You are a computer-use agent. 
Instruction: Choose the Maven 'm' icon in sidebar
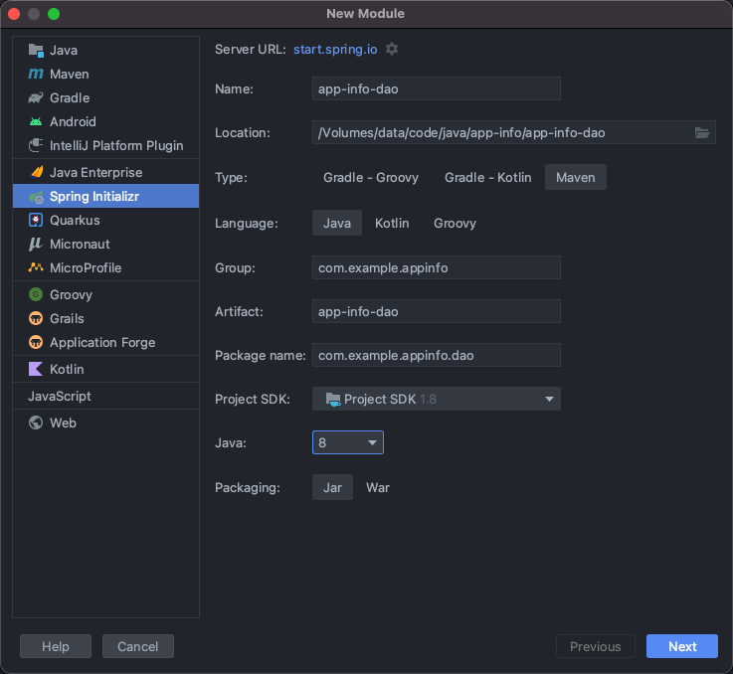click(36, 74)
